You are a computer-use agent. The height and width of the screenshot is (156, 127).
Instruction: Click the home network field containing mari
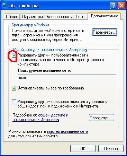tap(67, 78)
